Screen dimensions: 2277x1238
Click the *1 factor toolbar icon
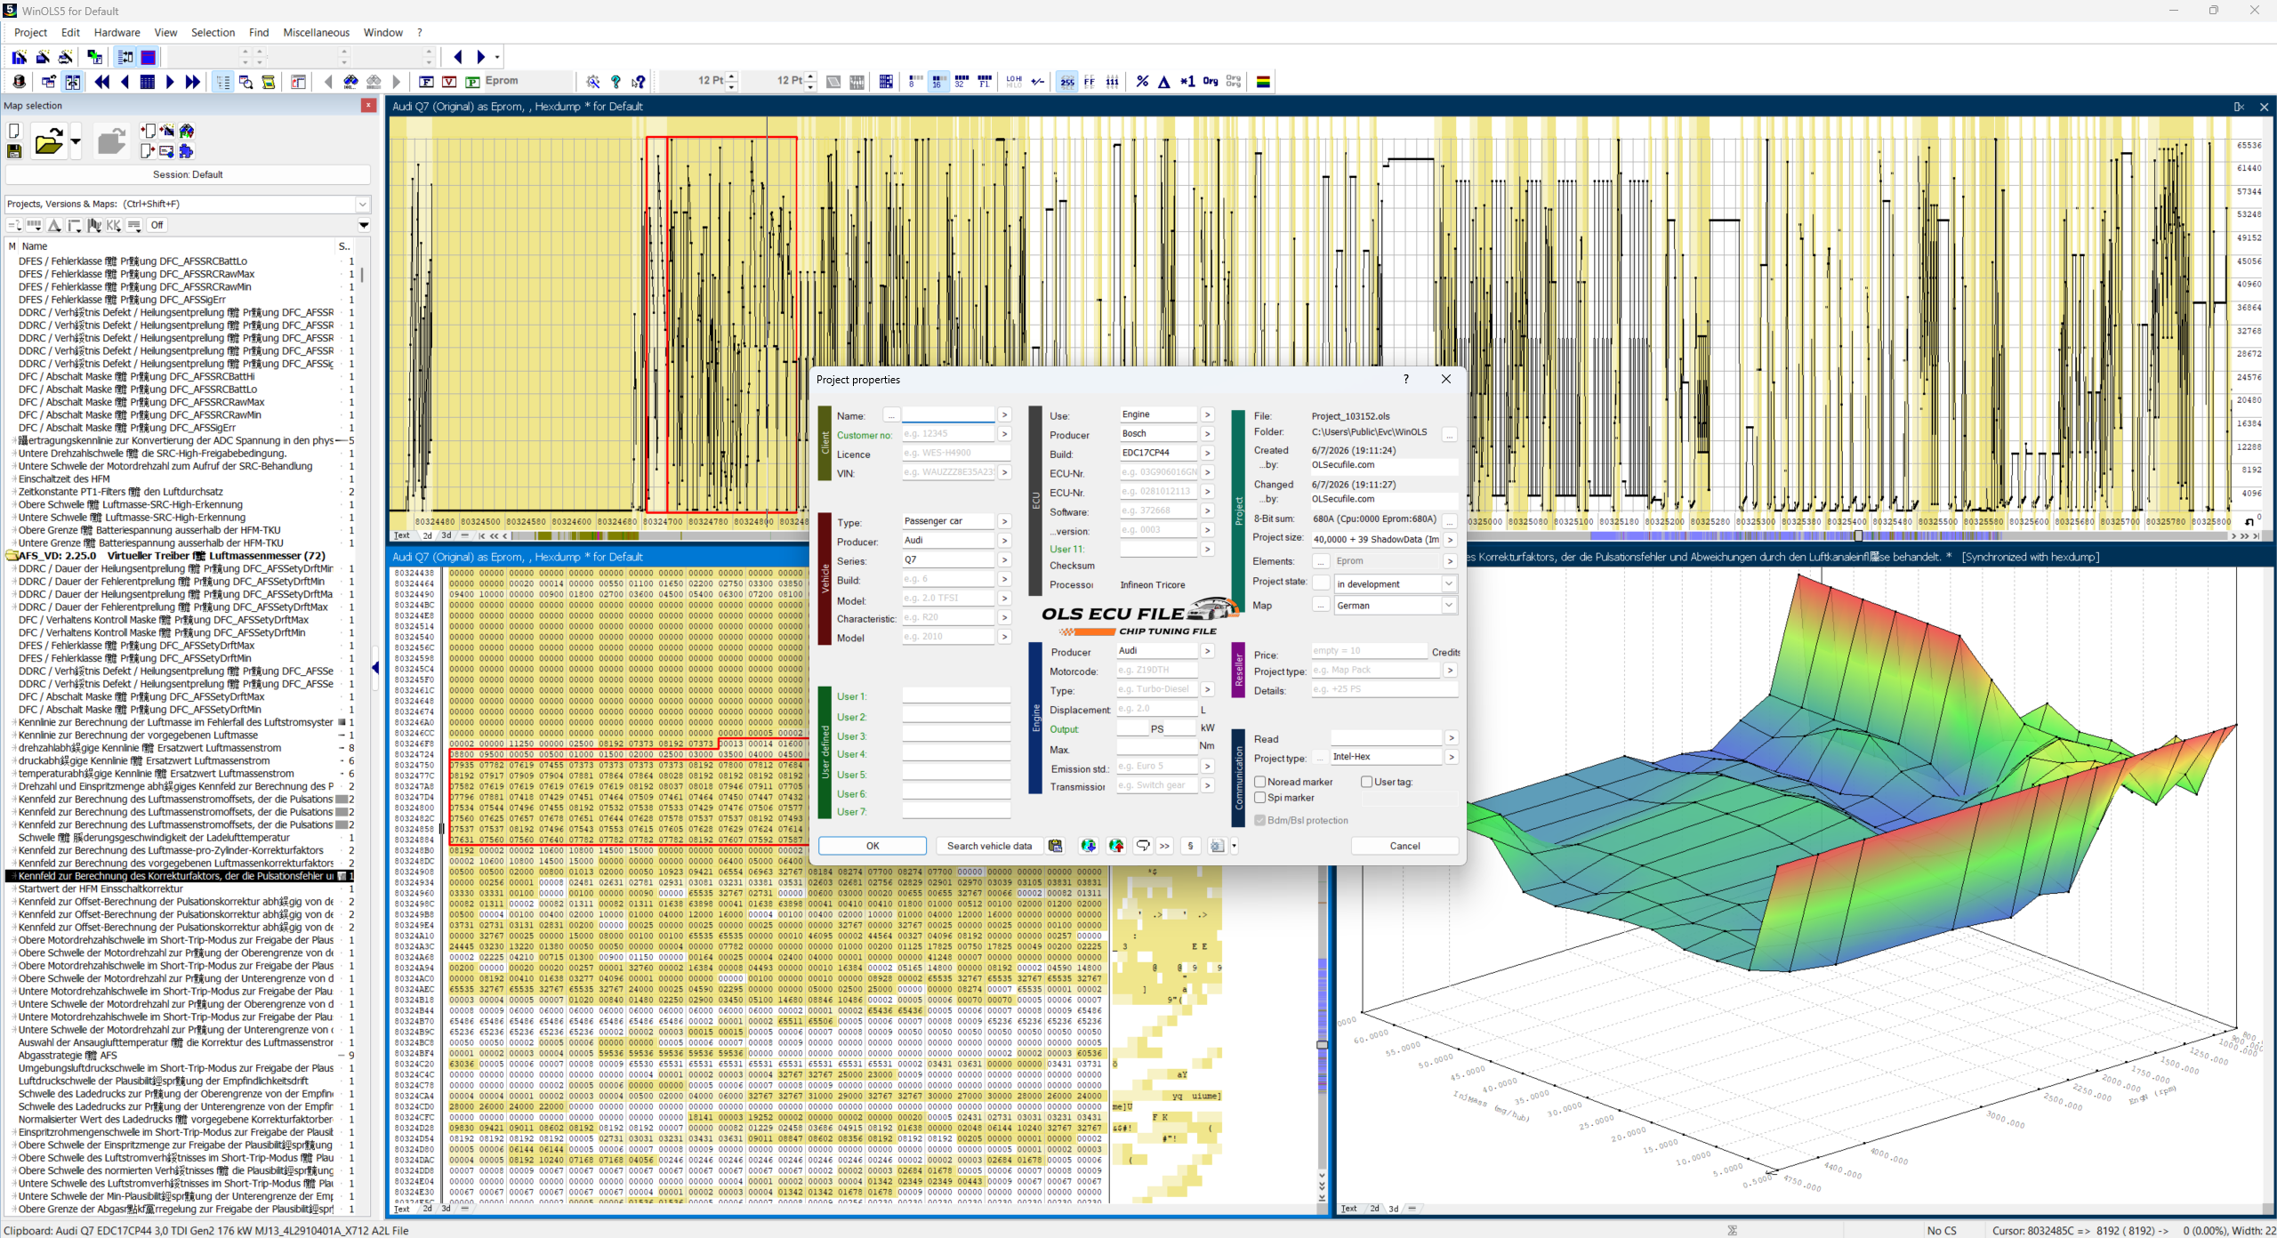(1187, 82)
